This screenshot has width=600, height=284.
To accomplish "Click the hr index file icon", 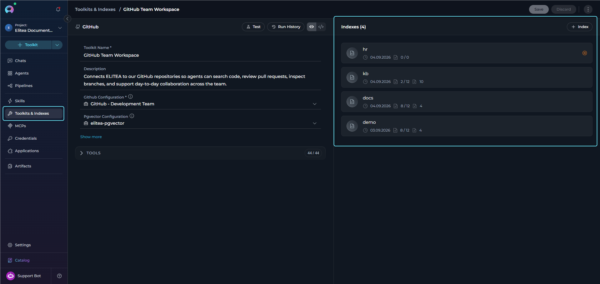I will coord(352,53).
